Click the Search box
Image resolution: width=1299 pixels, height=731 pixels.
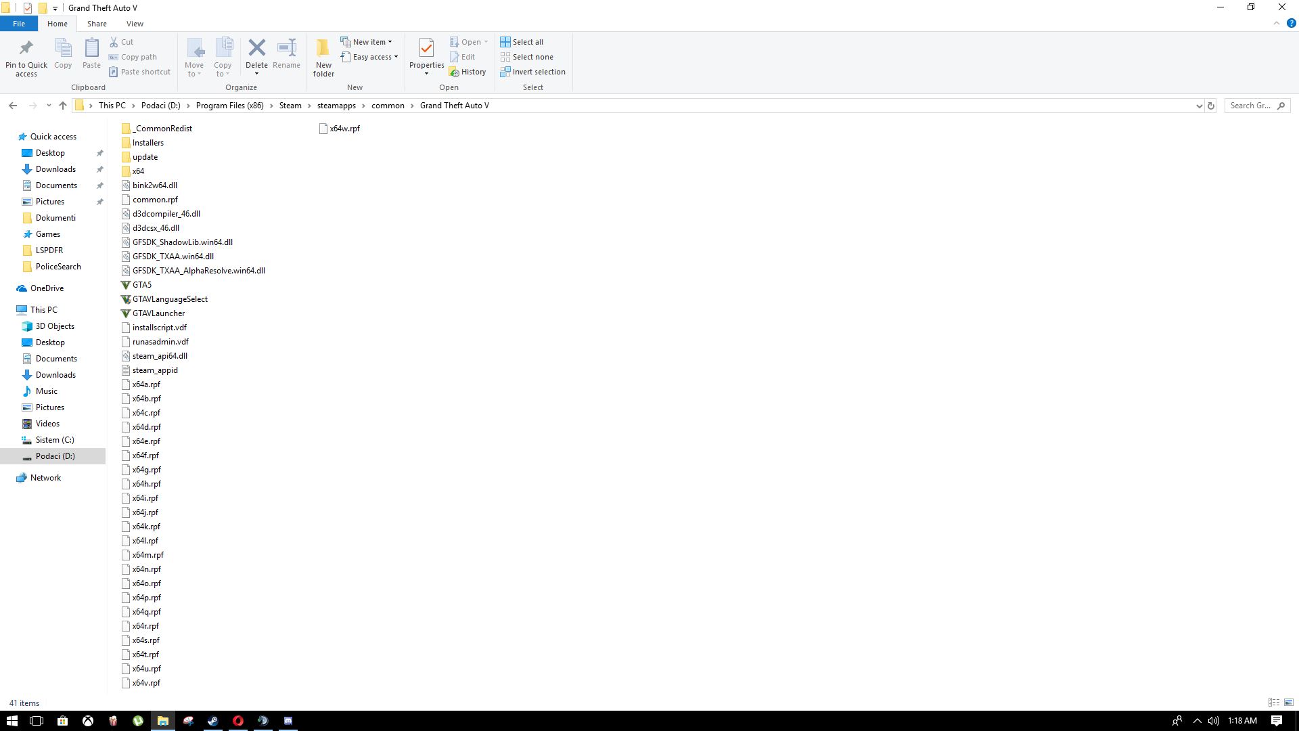point(1257,106)
